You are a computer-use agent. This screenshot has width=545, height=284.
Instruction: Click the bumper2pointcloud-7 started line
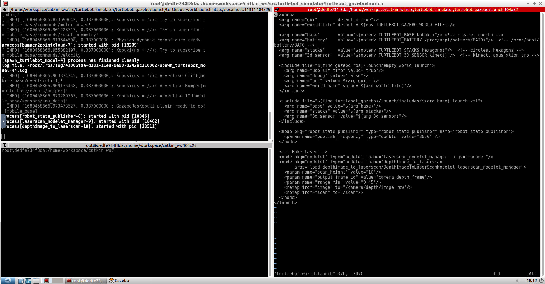70,45
